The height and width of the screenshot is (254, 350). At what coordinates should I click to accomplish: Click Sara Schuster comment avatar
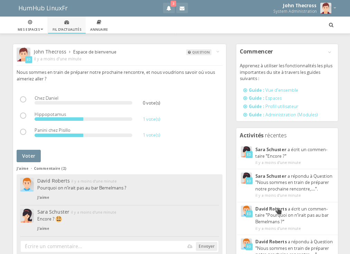click(27, 216)
